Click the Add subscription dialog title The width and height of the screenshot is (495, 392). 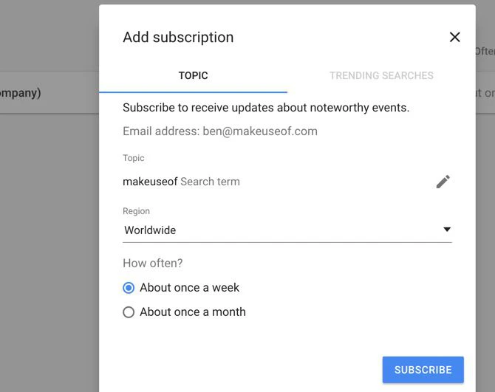178,38
